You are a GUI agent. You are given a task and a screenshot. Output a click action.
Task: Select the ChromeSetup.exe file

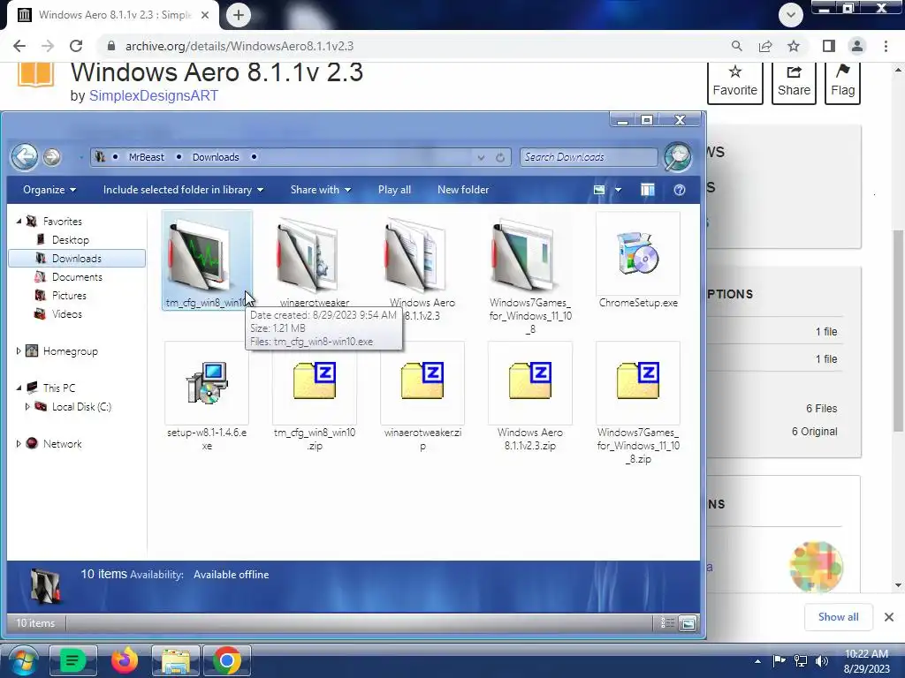click(638, 260)
